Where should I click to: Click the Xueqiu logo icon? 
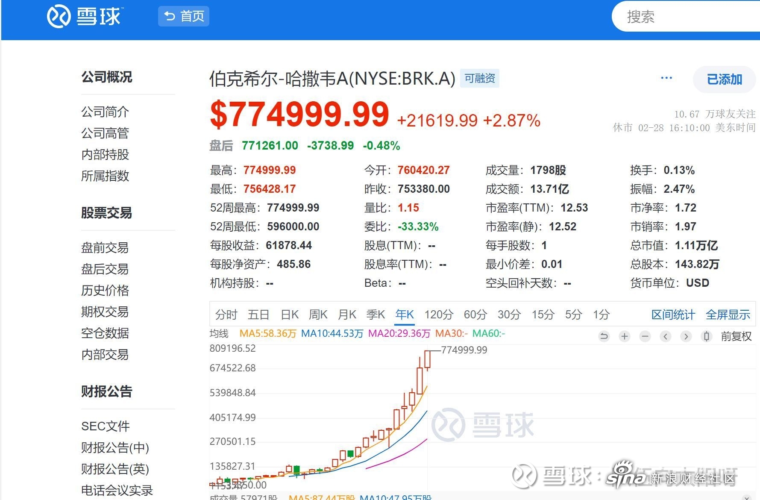coord(59,16)
